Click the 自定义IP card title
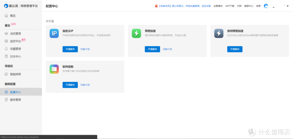 pyautogui.click(x=68, y=31)
